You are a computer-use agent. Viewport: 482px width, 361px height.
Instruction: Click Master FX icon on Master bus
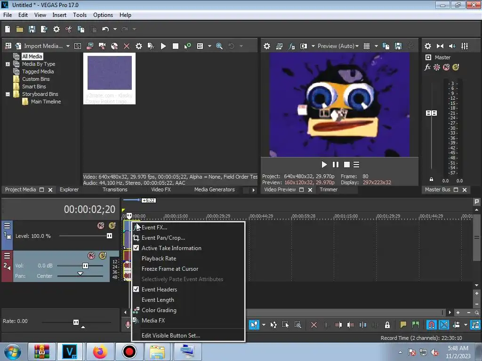427,67
